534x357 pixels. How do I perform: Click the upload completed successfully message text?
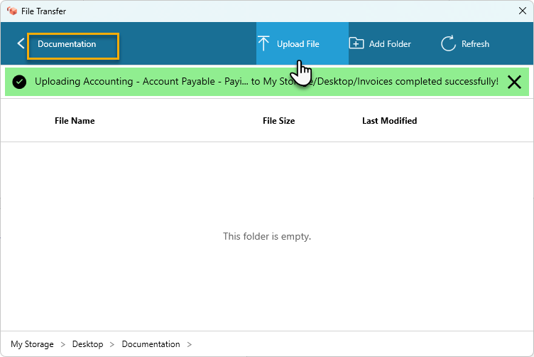[x=266, y=82]
